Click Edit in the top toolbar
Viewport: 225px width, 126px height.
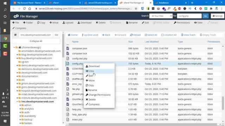click(145, 22)
